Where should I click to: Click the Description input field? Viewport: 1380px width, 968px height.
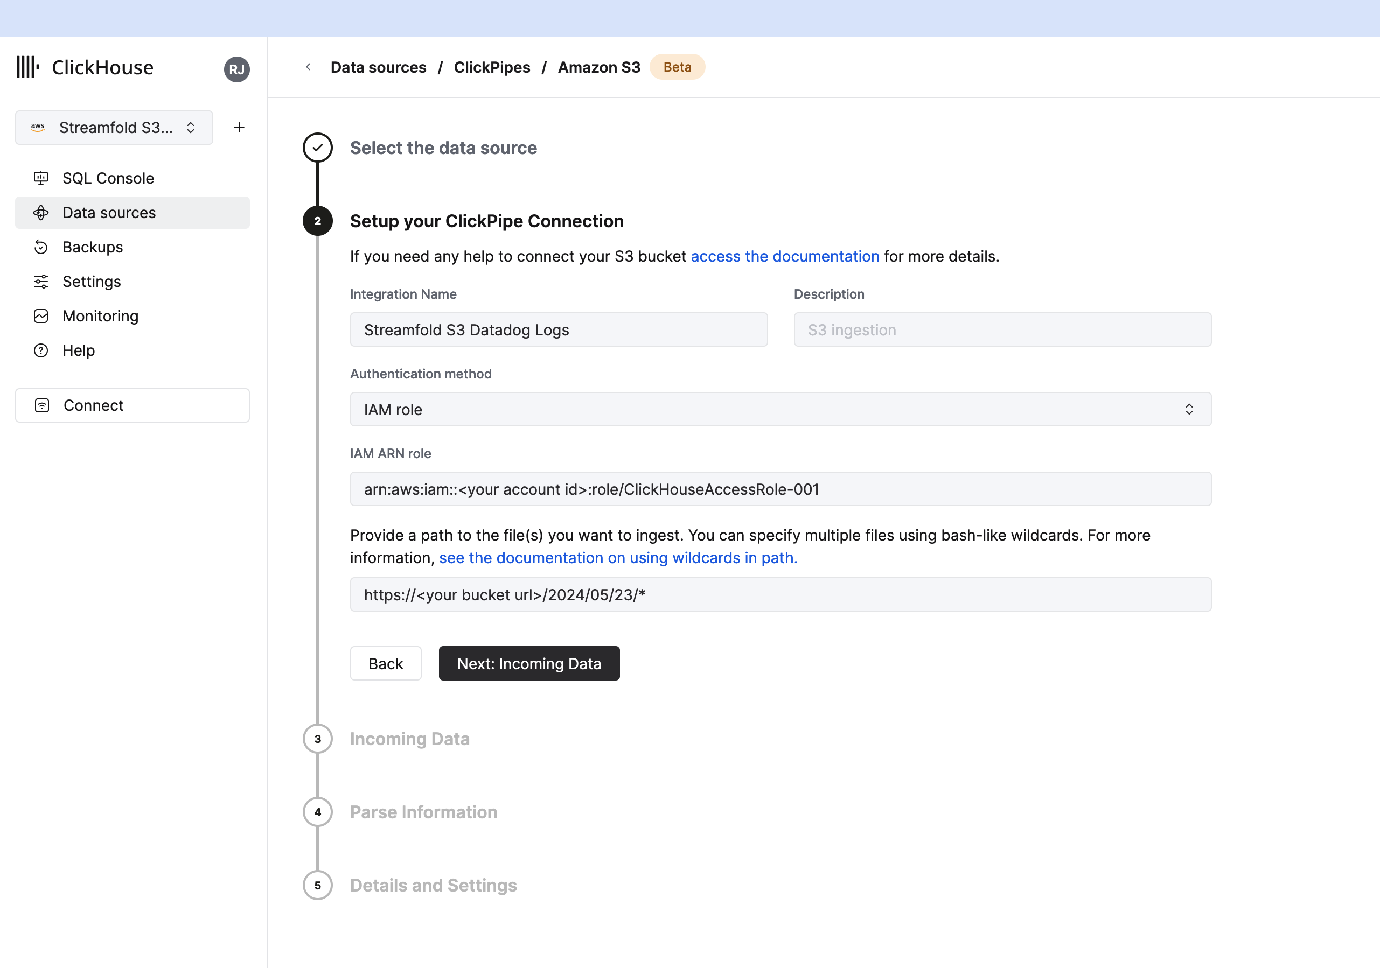(x=1002, y=330)
